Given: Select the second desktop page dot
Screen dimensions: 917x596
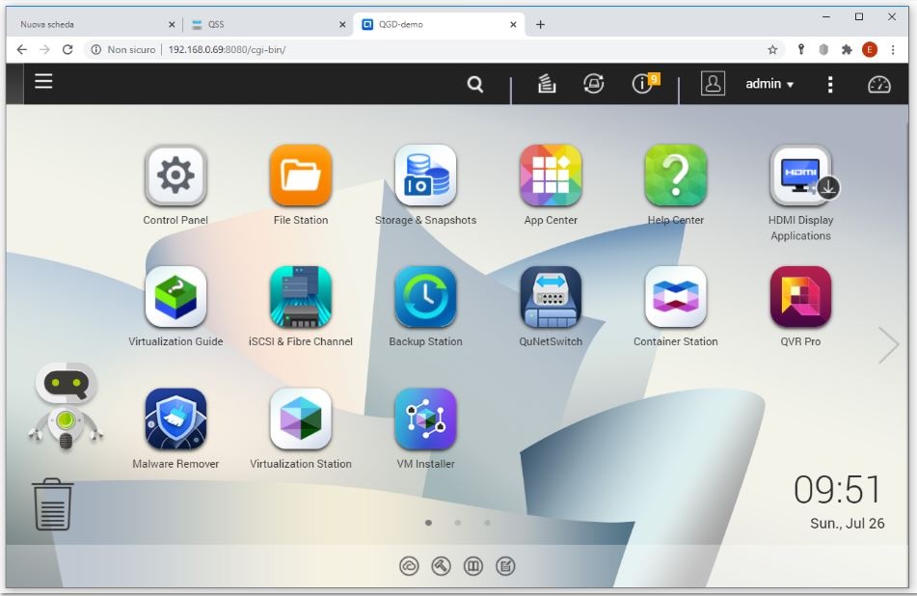Looking at the screenshot, I should pos(458,523).
